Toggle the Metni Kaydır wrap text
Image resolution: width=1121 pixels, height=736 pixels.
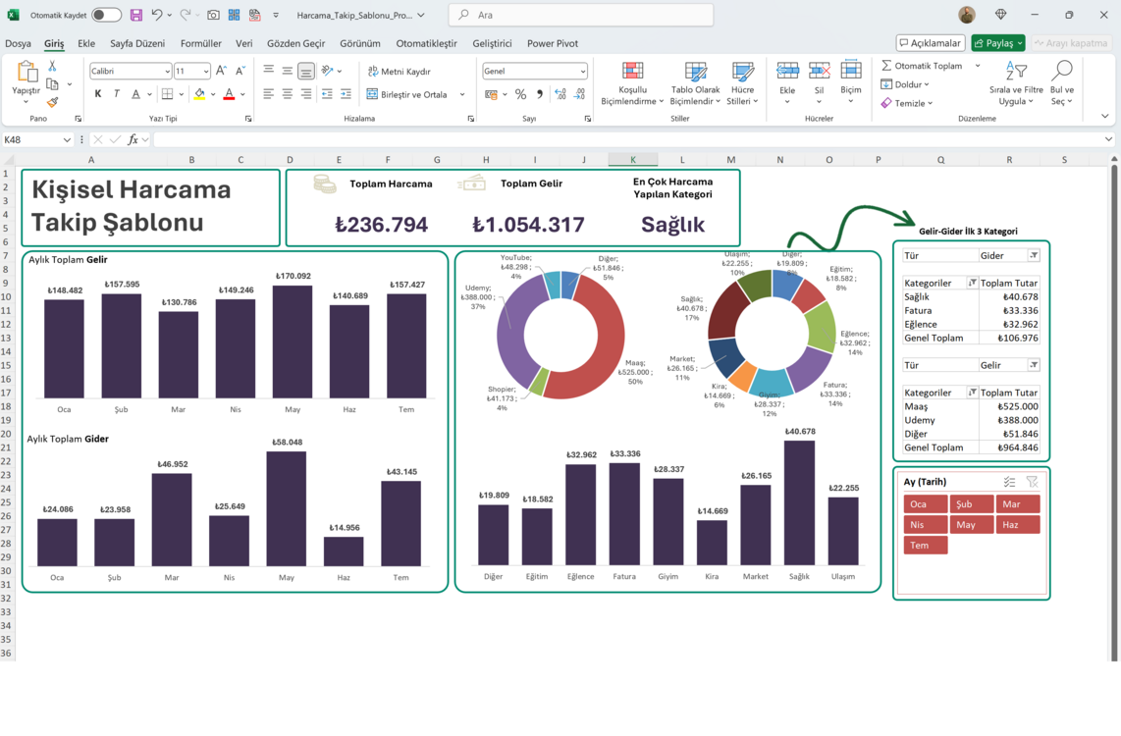399,72
